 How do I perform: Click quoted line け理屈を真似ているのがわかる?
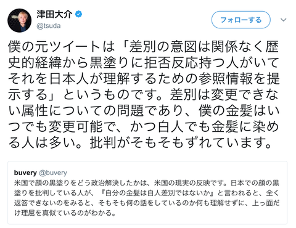65,213
